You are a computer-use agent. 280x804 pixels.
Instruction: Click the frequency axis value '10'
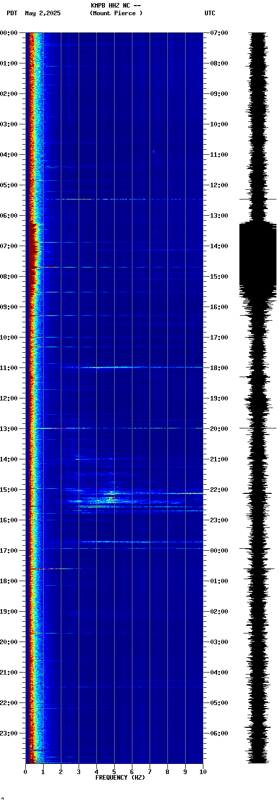(x=203, y=772)
